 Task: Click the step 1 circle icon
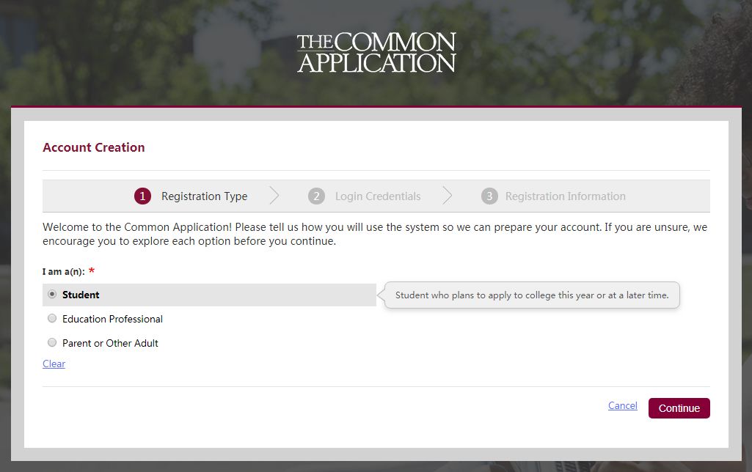pos(142,196)
